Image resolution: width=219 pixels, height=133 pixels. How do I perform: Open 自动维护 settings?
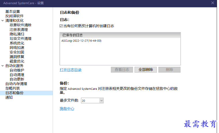coord(17,70)
